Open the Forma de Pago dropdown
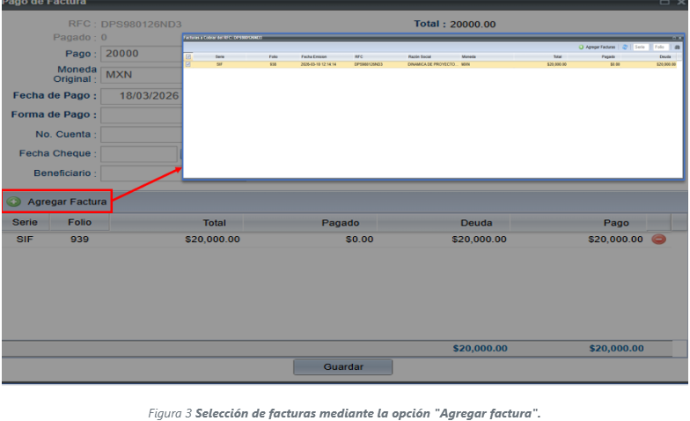 (x=141, y=114)
